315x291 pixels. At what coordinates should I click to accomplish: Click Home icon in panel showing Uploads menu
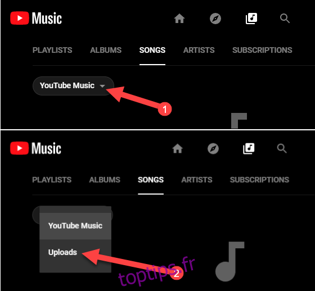click(178, 148)
